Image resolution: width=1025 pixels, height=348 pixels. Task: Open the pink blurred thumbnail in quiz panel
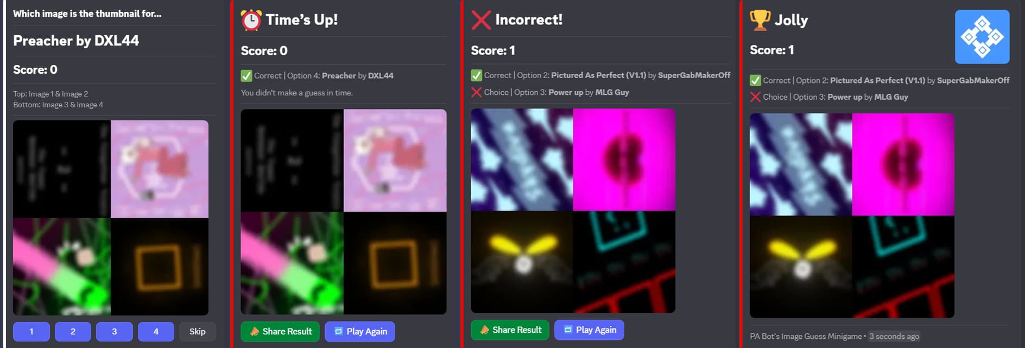click(160, 169)
